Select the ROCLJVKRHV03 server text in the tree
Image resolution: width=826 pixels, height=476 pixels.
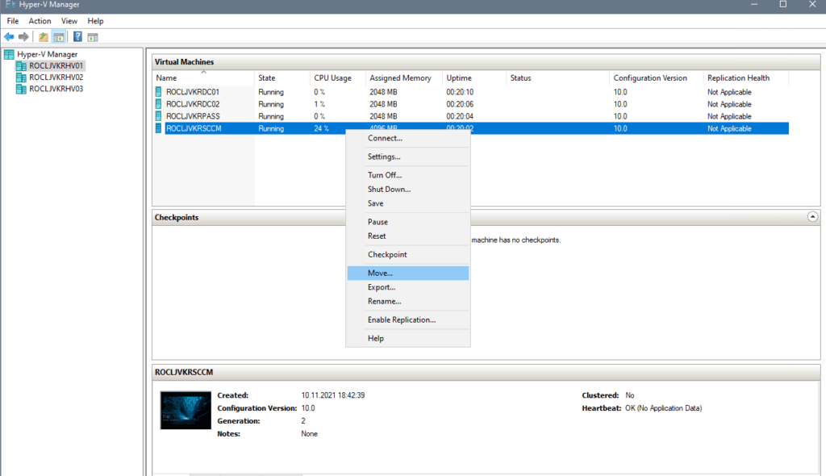(56, 89)
